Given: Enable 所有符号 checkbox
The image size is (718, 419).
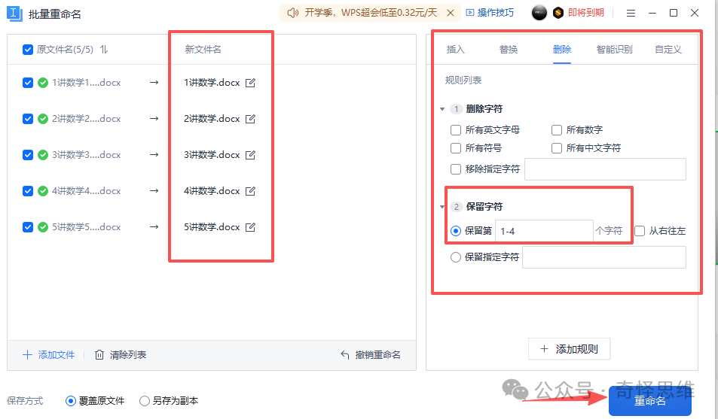Looking at the screenshot, I should coord(456,148).
